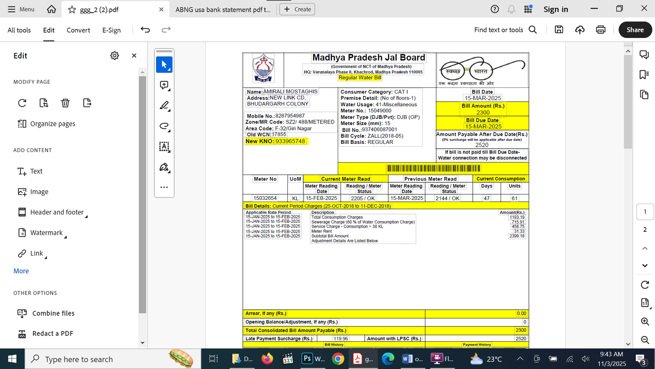Select the text box selection tool
Image resolution: width=655 pixels, height=369 pixels.
(x=164, y=147)
